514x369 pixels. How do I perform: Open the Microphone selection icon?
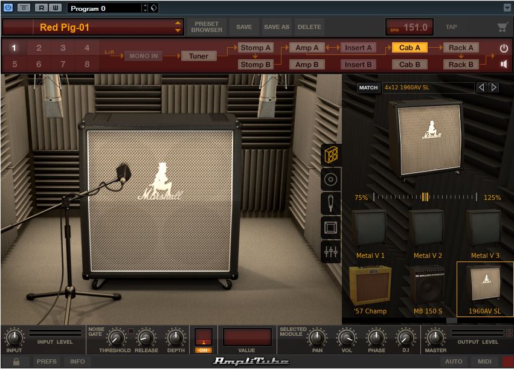click(331, 204)
